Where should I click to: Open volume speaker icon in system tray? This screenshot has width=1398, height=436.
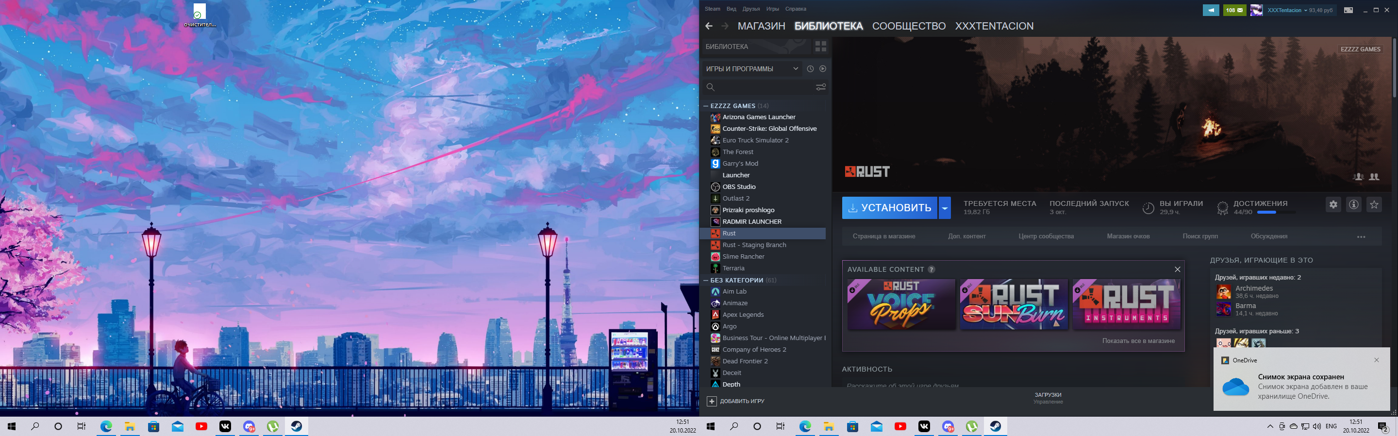[1316, 427]
